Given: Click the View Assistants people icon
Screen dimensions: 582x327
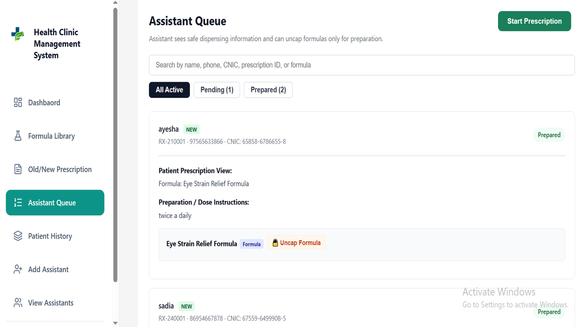Looking at the screenshot, I should [18, 303].
